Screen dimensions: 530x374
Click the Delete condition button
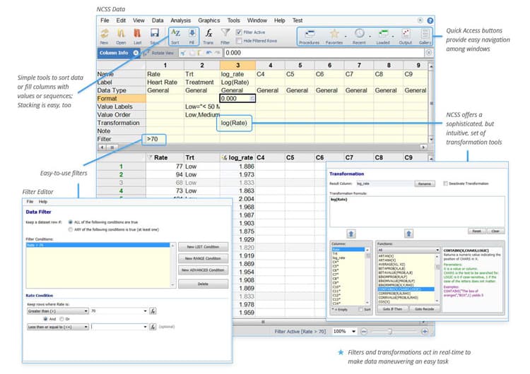pyautogui.click(x=203, y=284)
